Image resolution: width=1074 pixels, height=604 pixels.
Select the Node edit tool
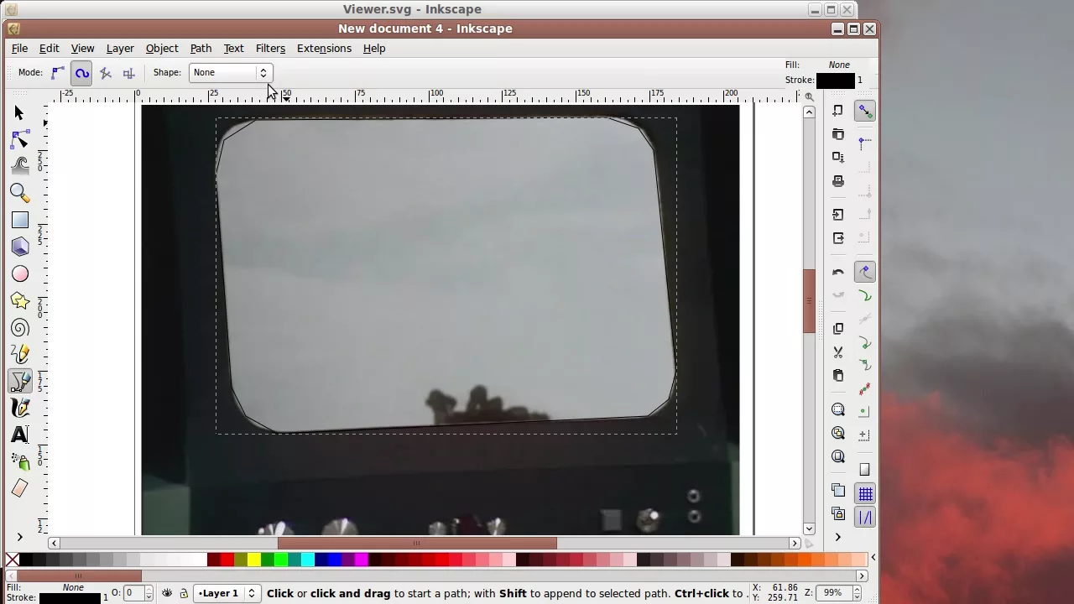click(x=20, y=140)
